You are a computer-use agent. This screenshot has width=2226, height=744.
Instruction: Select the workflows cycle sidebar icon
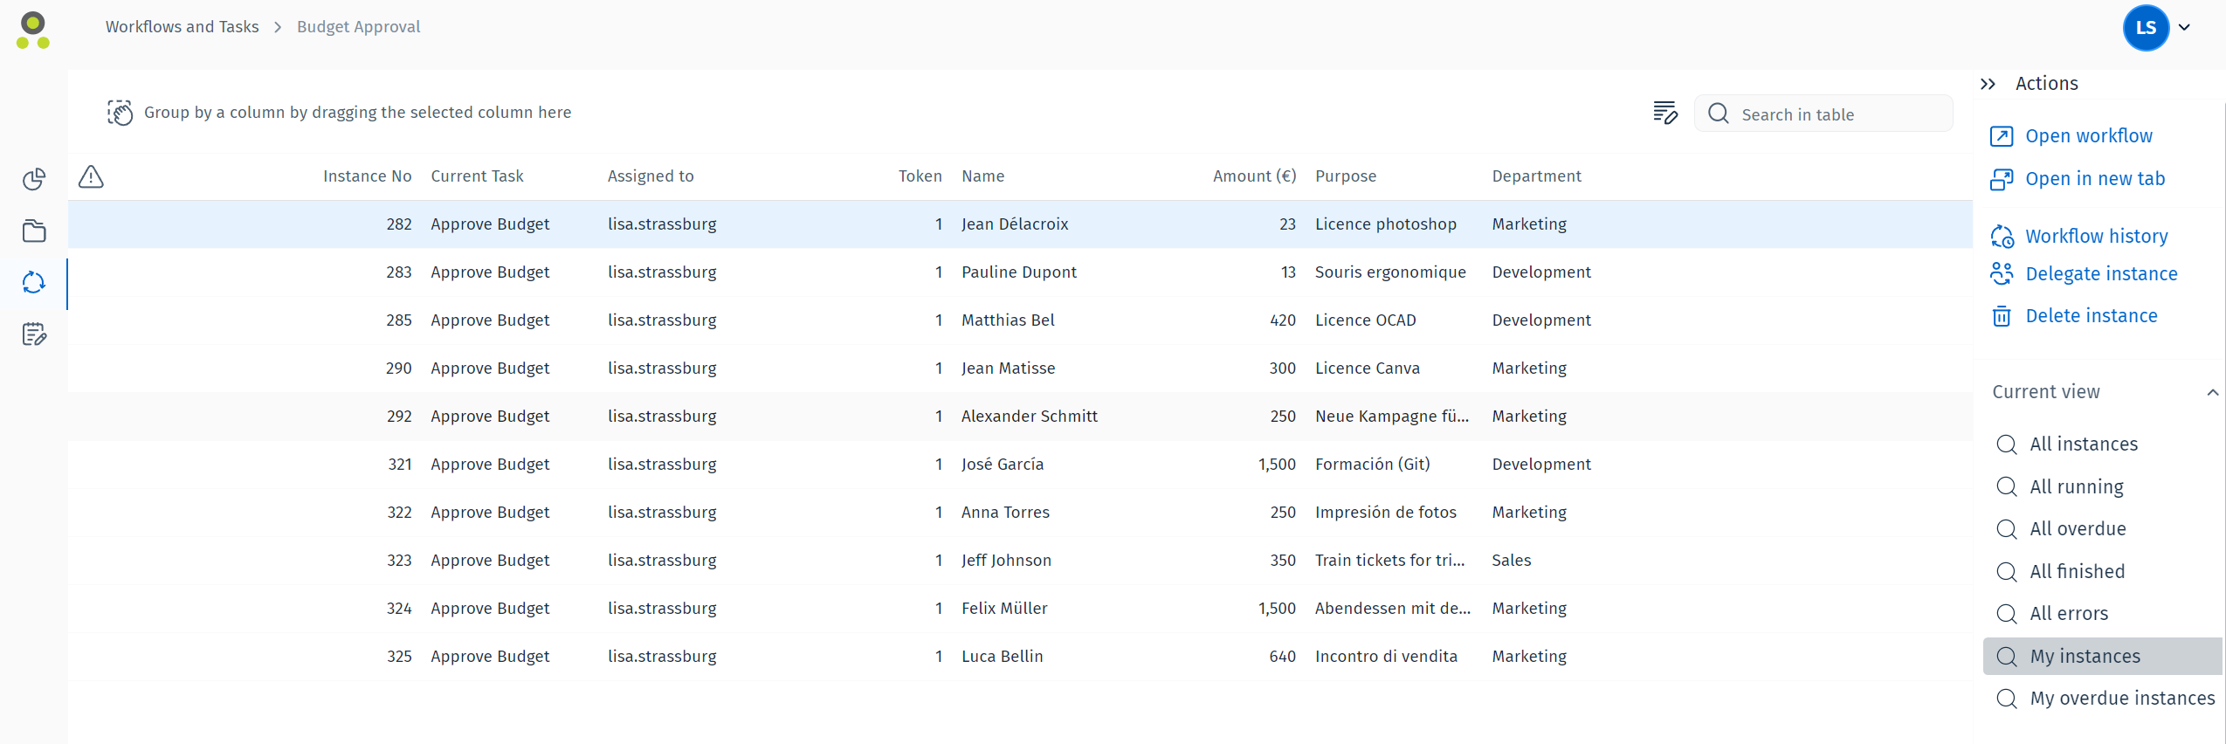pyautogui.click(x=34, y=283)
